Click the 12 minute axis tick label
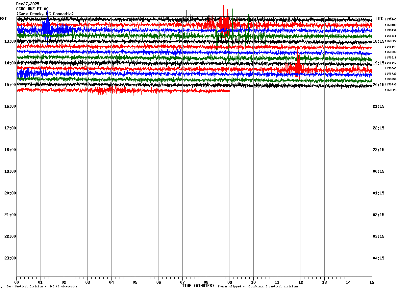 pyautogui.click(x=301, y=282)
